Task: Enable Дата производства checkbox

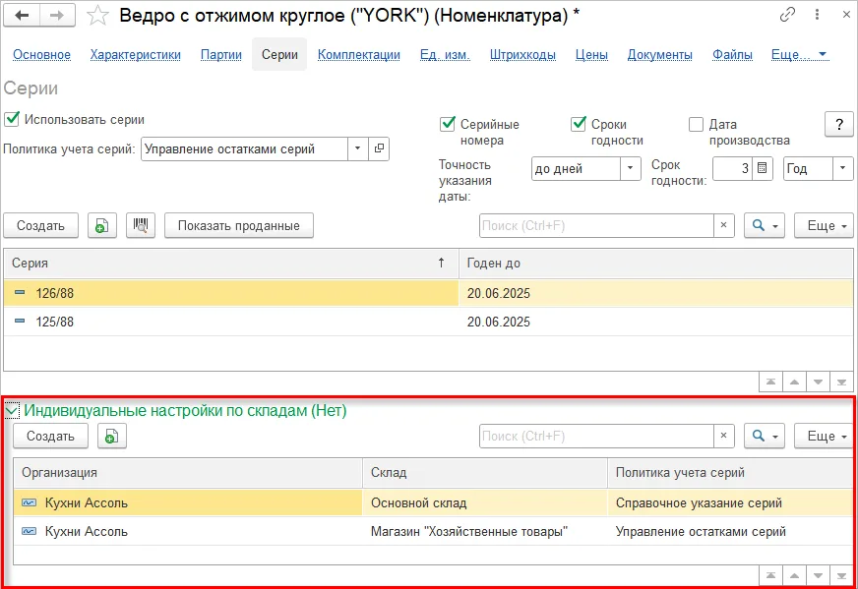Action: 696,124
